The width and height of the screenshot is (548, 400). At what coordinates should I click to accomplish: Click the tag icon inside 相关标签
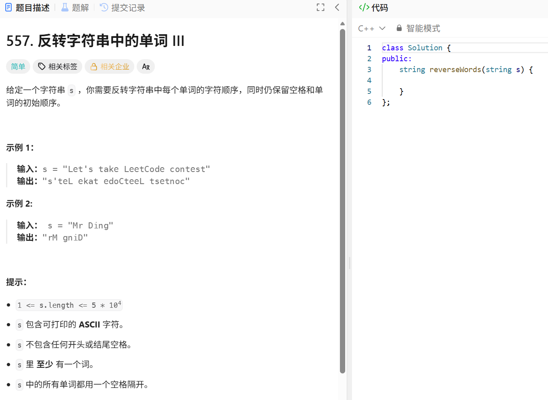click(42, 66)
